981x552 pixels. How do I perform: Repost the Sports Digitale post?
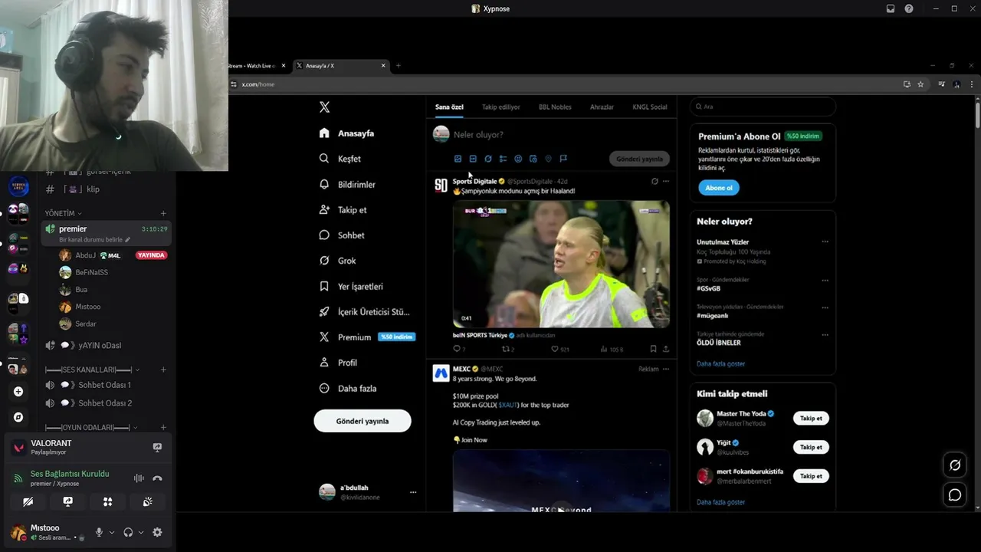[507, 349]
